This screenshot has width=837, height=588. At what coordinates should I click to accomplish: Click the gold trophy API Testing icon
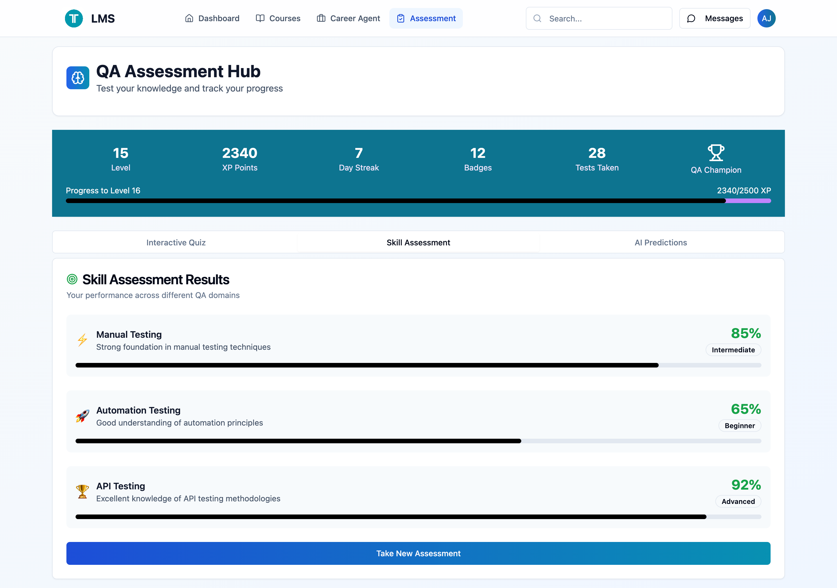[x=82, y=491]
